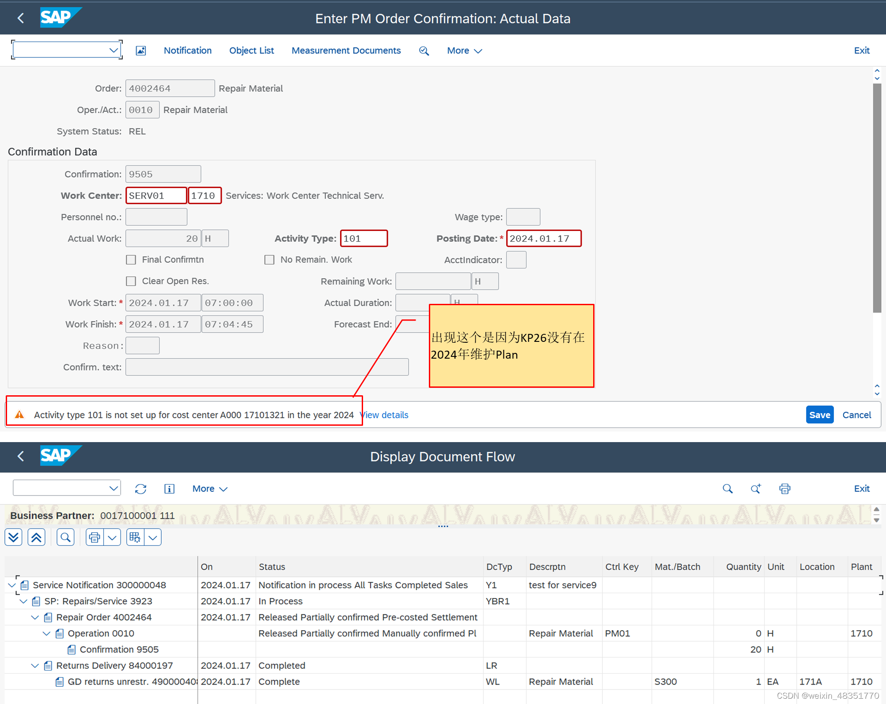Check the No Remain. Work checkbox
The width and height of the screenshot is (886, 704).
pyautogui.click(x=269, y=260)
